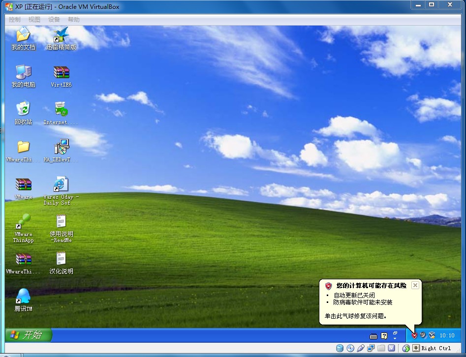466x357 pixels.
Task: Click the 10:10 taskbar clock
Action: click(x=447, y=336)
